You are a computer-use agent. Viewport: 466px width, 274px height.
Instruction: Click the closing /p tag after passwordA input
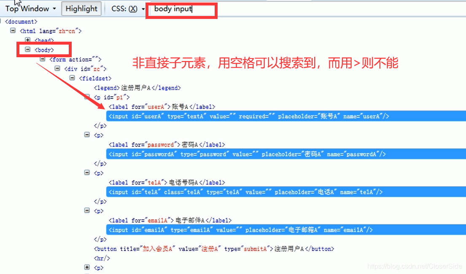pos(100,164)
